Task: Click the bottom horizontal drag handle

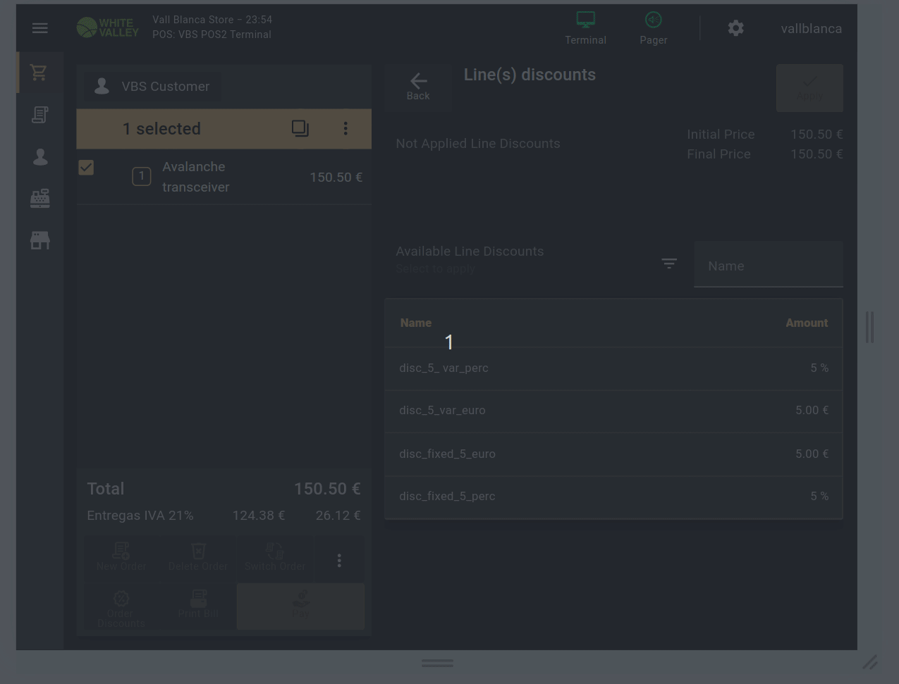Action: point(437,664)
